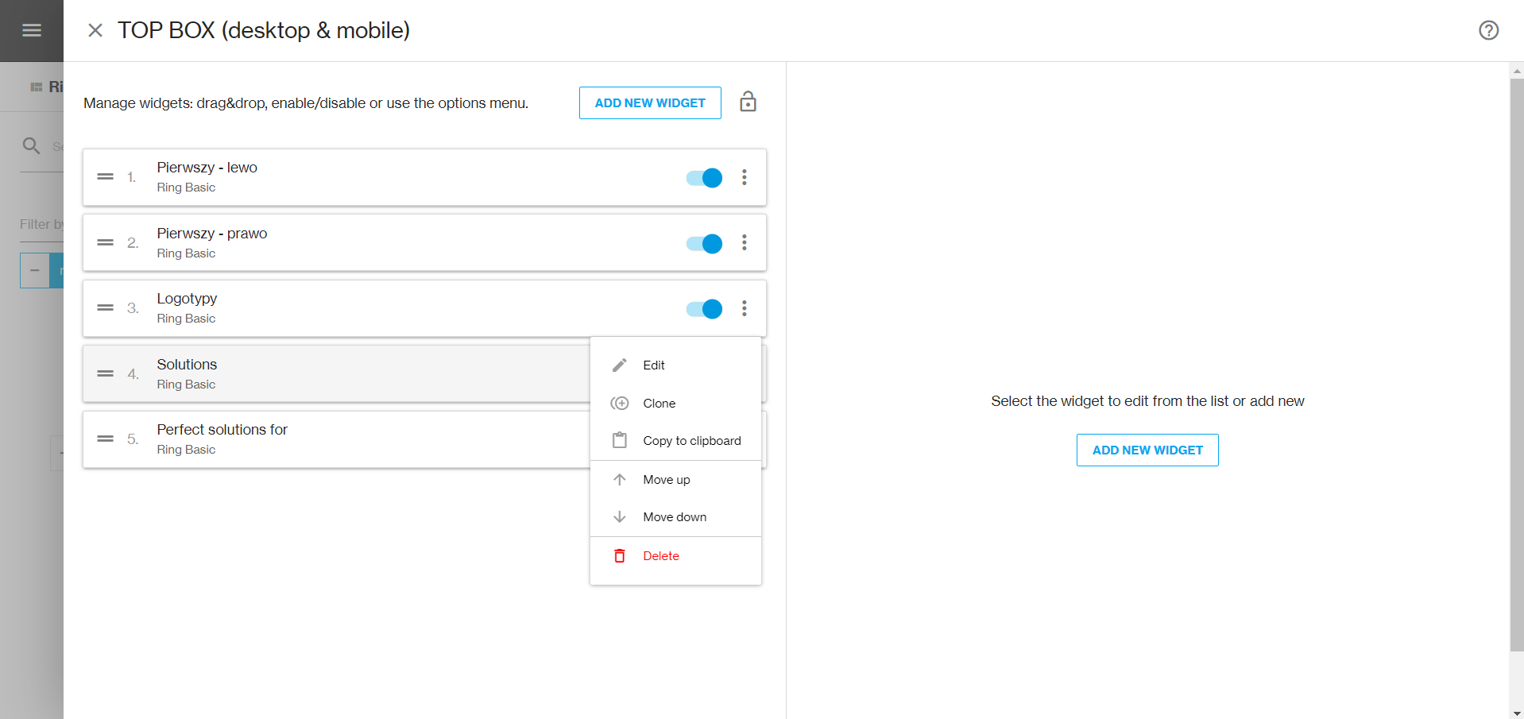Open the hamburger navigation menu
Viewport: 1524px width, 719px height.
32,30
